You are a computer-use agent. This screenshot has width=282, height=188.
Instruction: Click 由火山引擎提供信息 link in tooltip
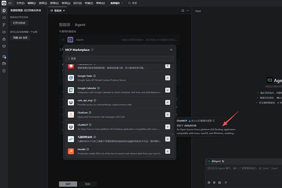click(201, 121)
